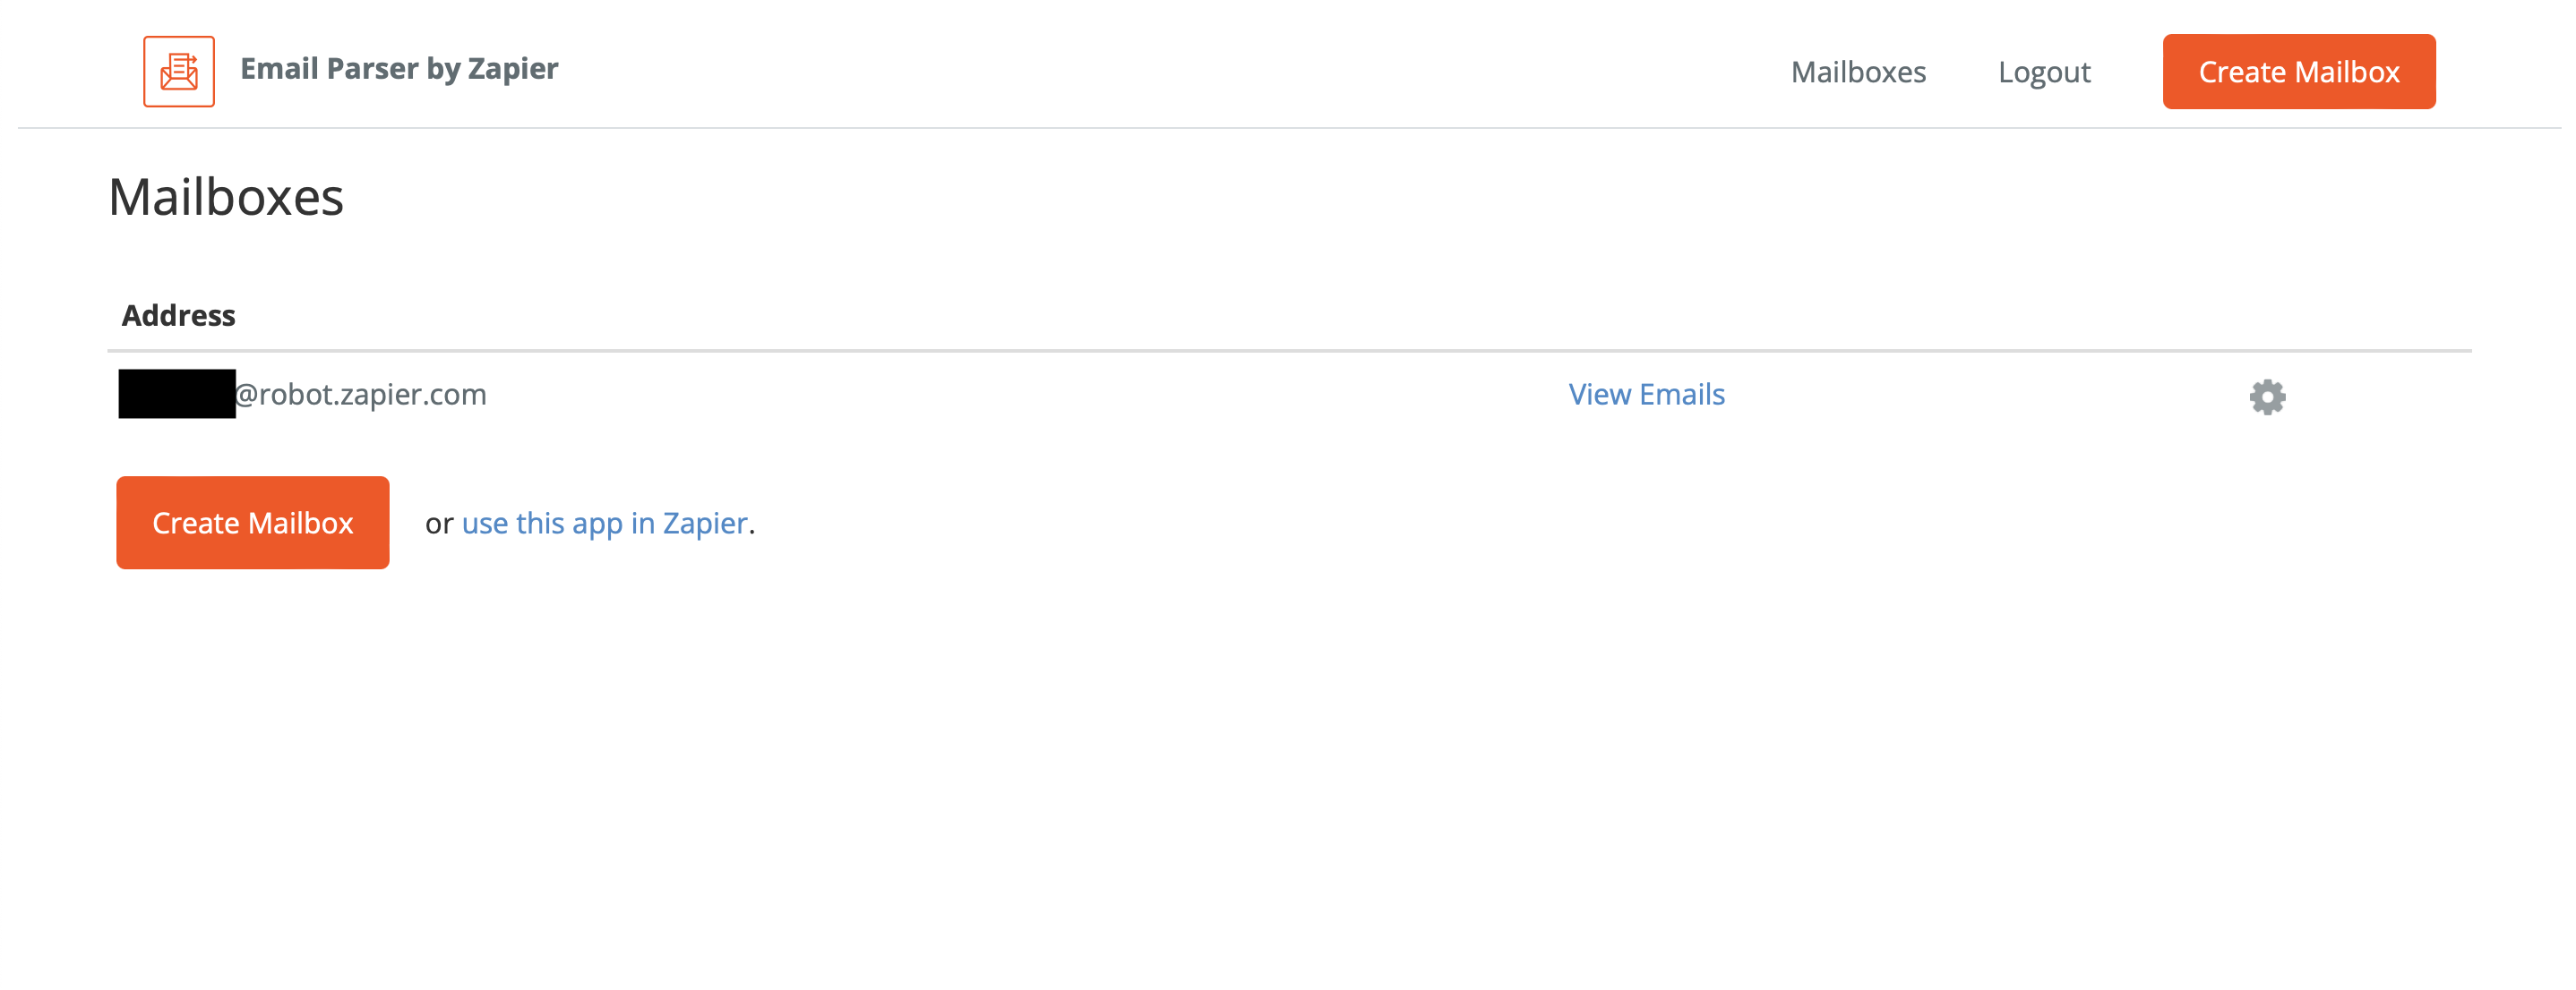Add a mailbox using the orange button beside "or"
The image size is (2576, 990).
(x=253, y=523)
